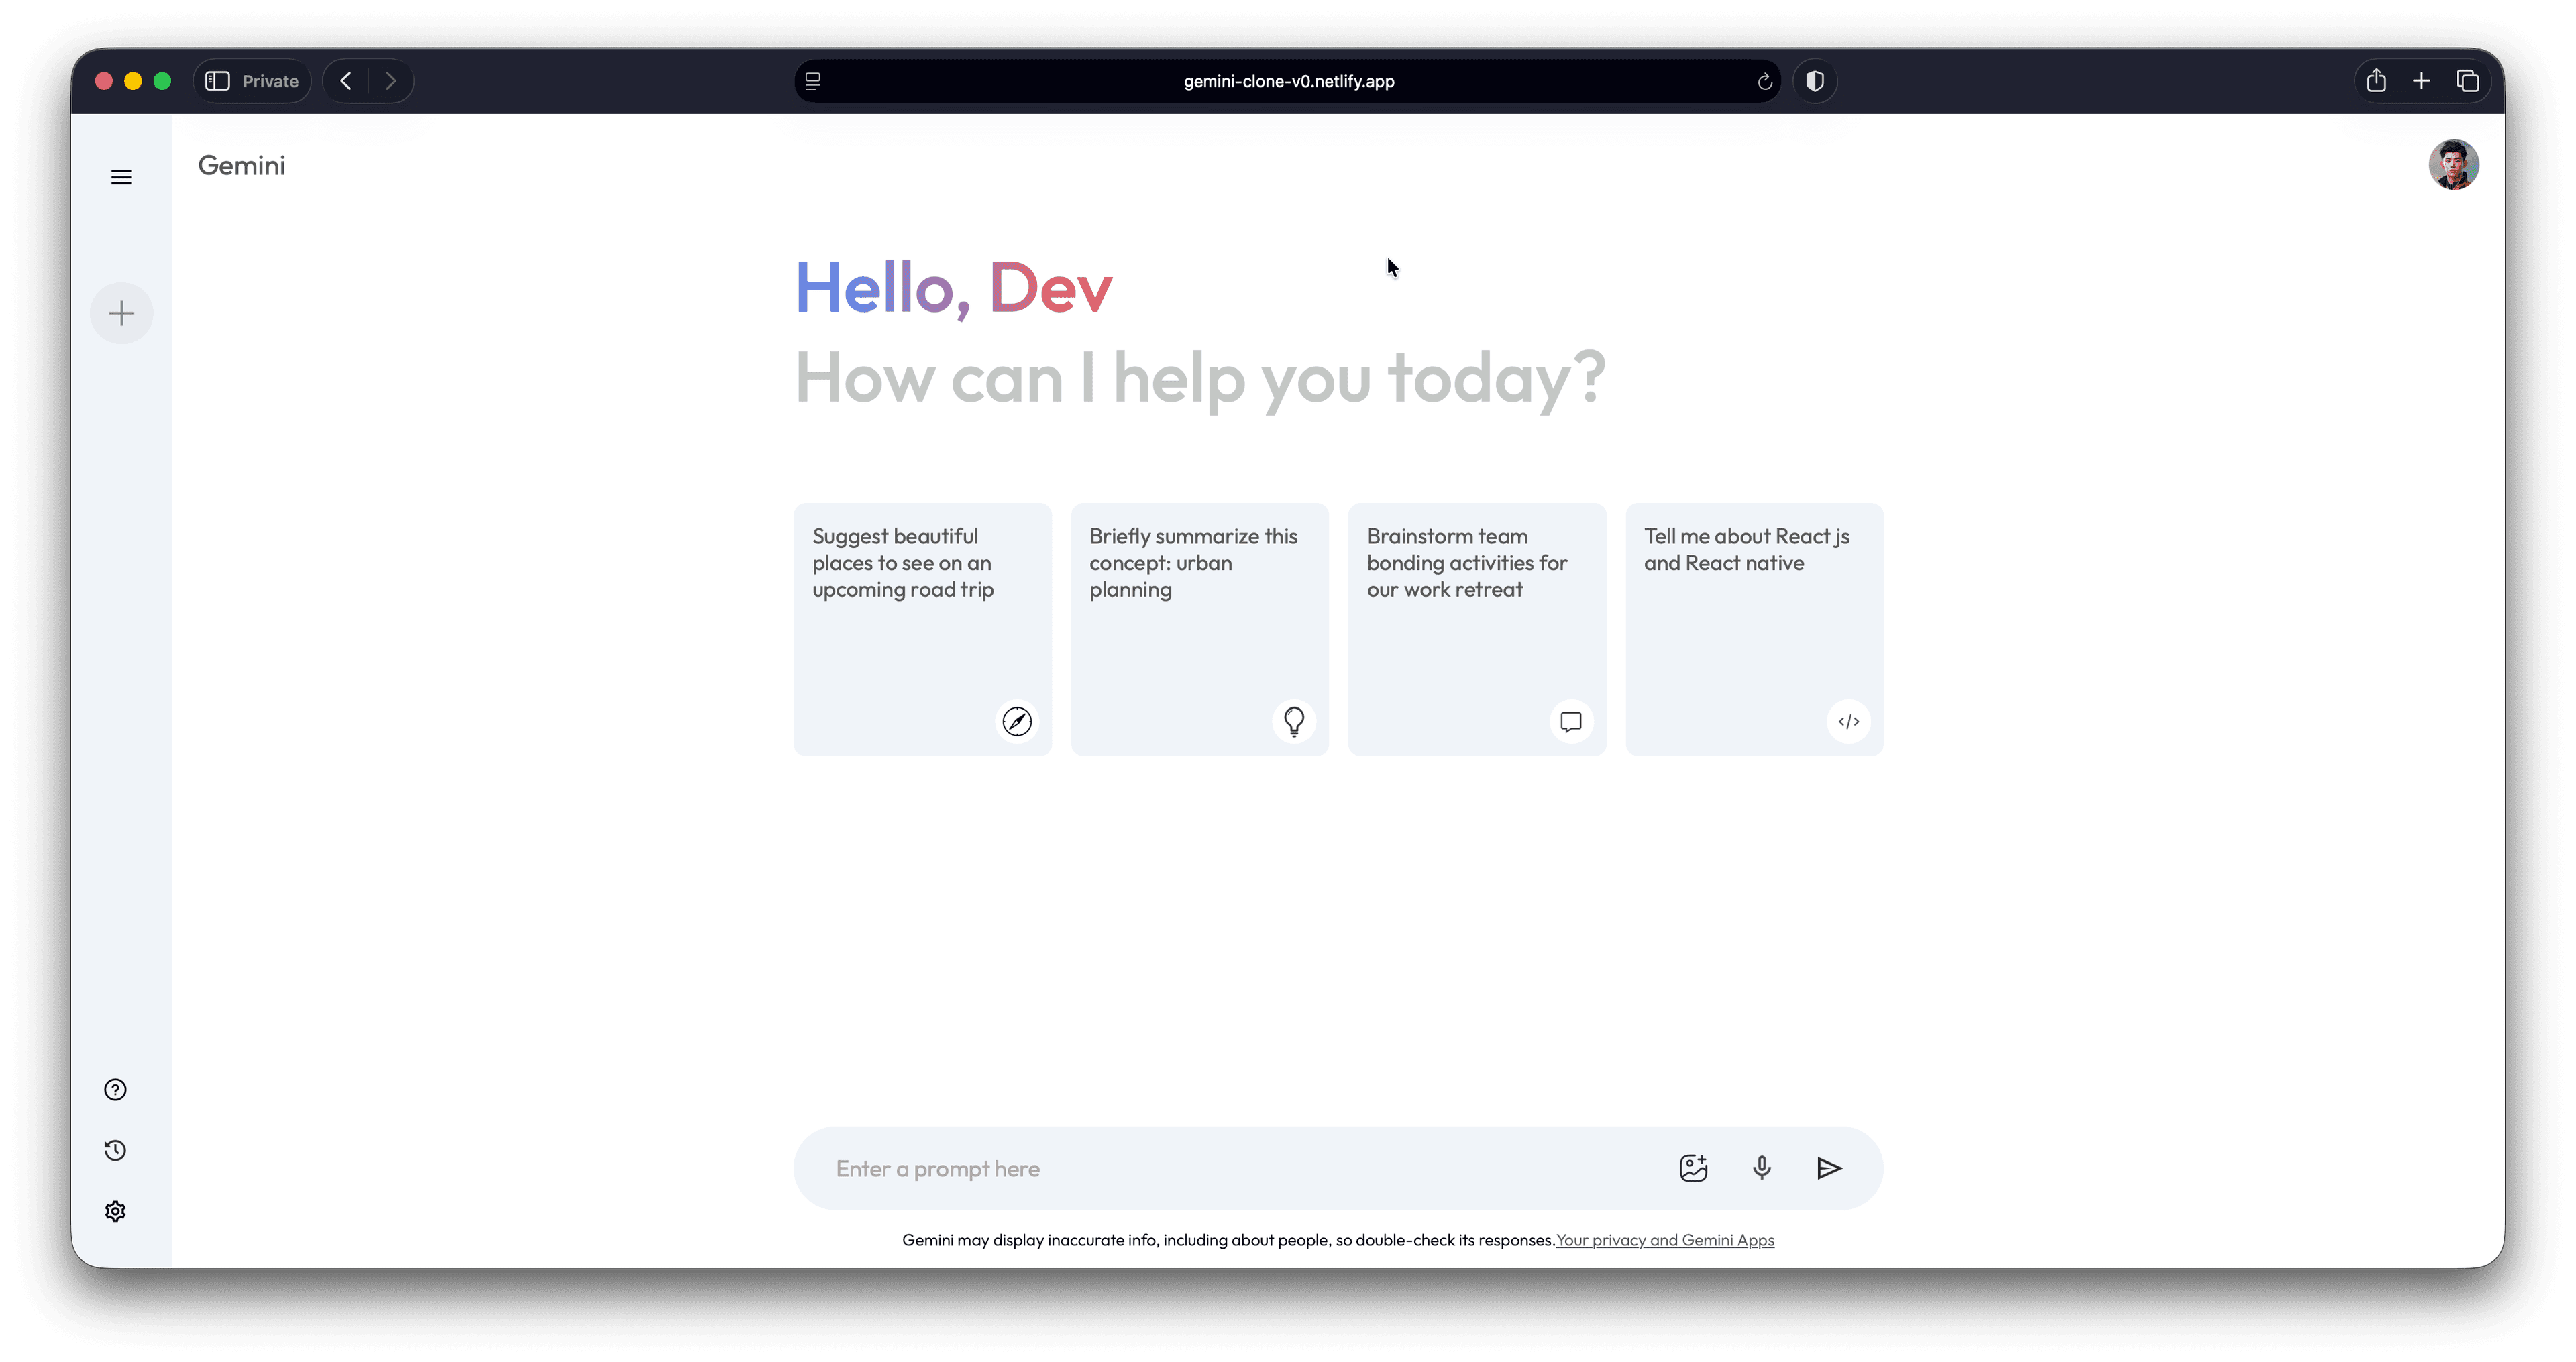Focus the 'Enter a prompt here' field
2576x1362 pixels.
click(1240, 1168)
